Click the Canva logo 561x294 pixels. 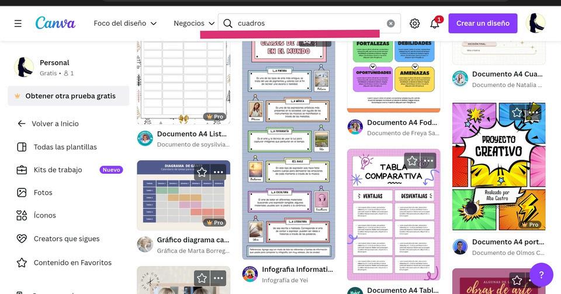coord(55,23)
